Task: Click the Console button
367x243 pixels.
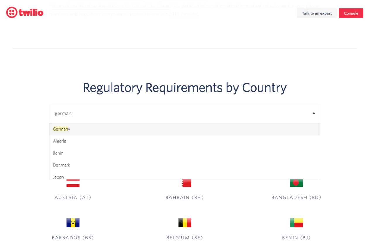Action: pyautogui.click(x=351, y=13)
